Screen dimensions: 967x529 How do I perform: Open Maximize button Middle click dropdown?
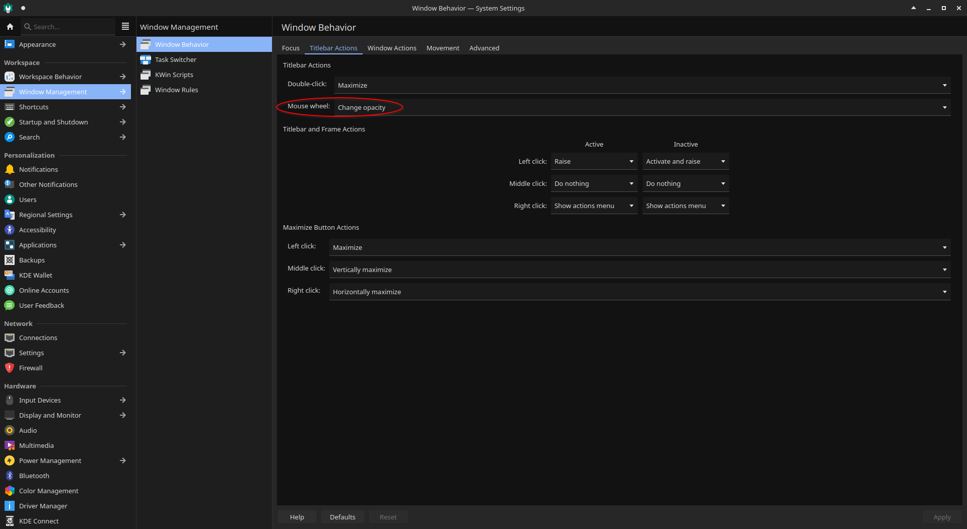640,270
